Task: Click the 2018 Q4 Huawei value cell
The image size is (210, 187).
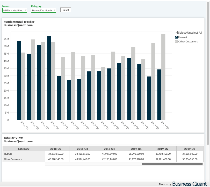Action: point(110,154)
